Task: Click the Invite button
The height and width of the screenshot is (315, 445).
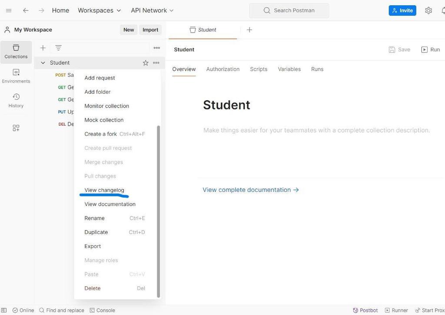Action: coord(402,10)
